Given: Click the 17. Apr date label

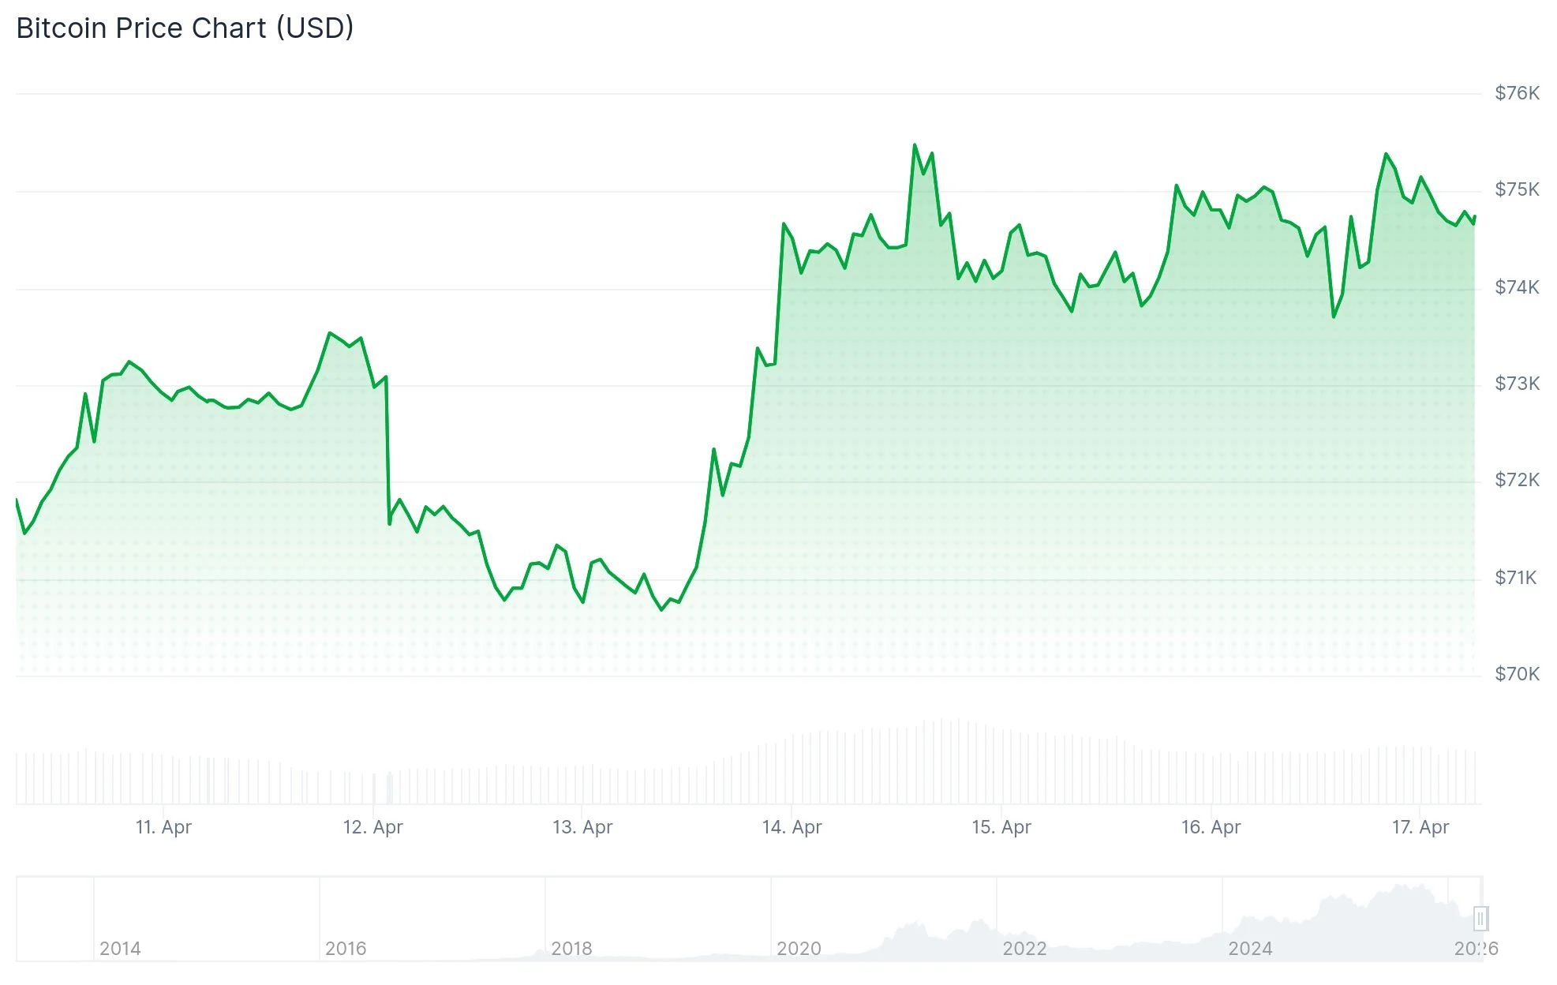Looking at the screenshot, I should (x=1420, y=827).
